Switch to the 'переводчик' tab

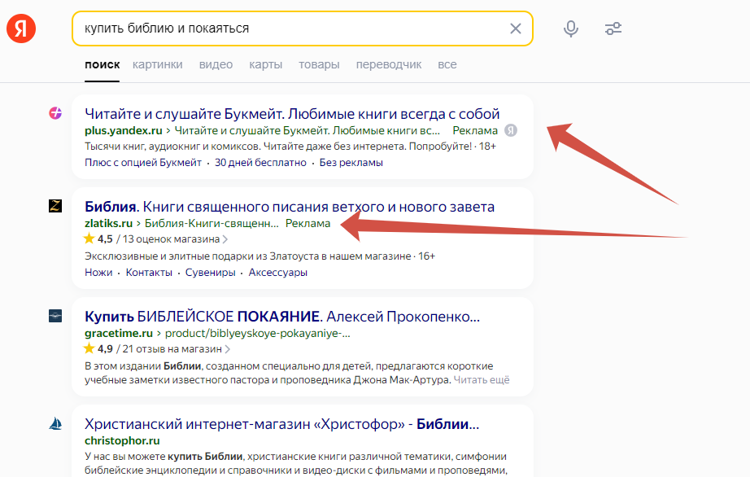pos(388,64)
